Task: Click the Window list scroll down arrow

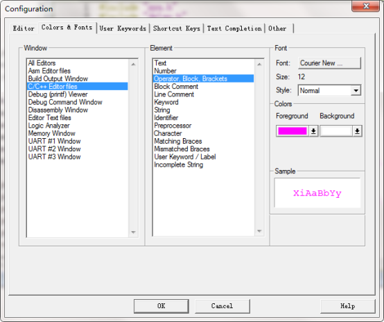Action: coord(134,232)
